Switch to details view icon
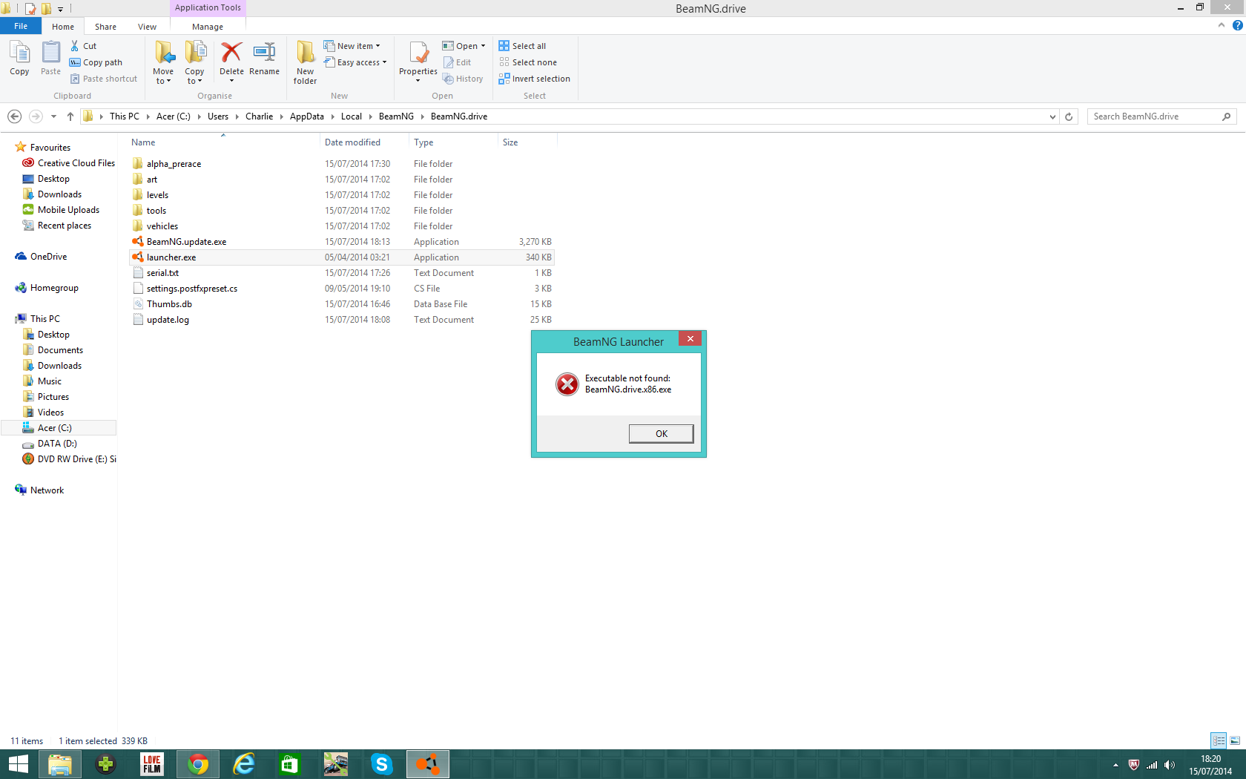Viewport: 1246px width, 779px height. coord(1219,740)
